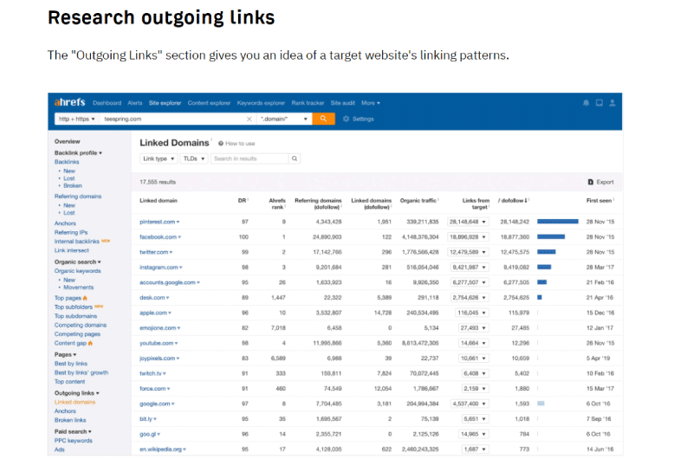Open Top pages in sidebar
Viewport: 693px width, 459px height.
click(x=68, y=298)
